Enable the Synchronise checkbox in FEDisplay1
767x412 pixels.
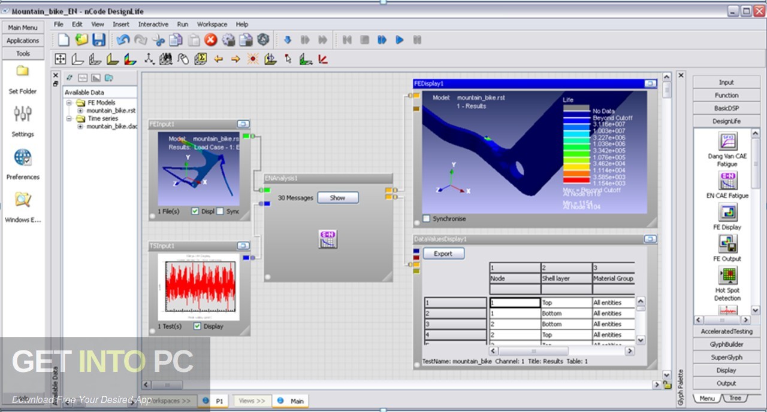tap(426, 219)
